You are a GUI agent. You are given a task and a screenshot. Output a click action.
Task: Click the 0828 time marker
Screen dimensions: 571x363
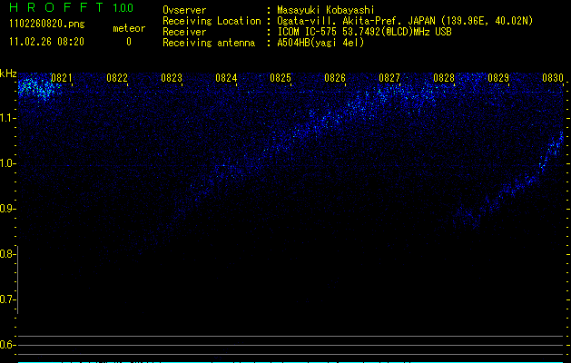click(x=444, y=77)
